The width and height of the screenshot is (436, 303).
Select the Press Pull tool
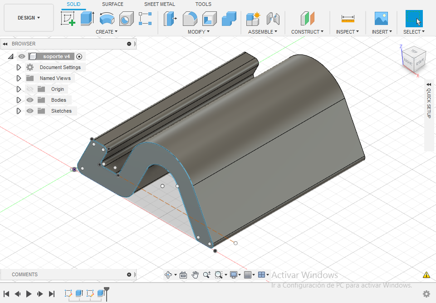click(170, 18)
